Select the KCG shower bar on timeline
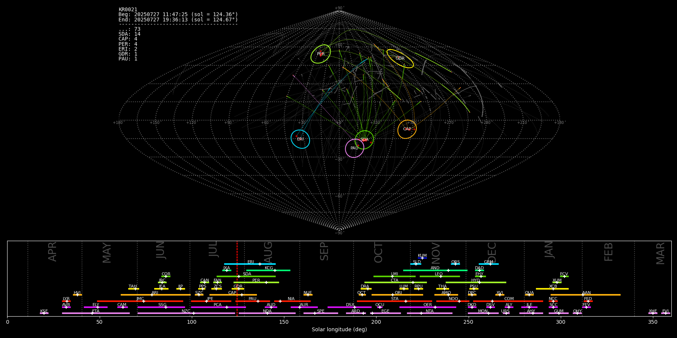 point(268,270)
